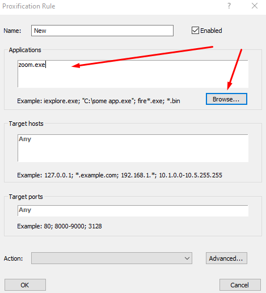This screenshot has height=293, width=266.
Task: Focus the Target ports field
Action: click(x=133, y=210)
